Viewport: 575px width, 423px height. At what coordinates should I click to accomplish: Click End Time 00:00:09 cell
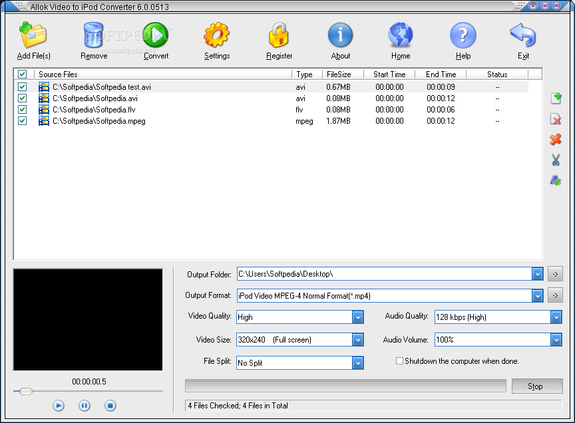point(441,87)
